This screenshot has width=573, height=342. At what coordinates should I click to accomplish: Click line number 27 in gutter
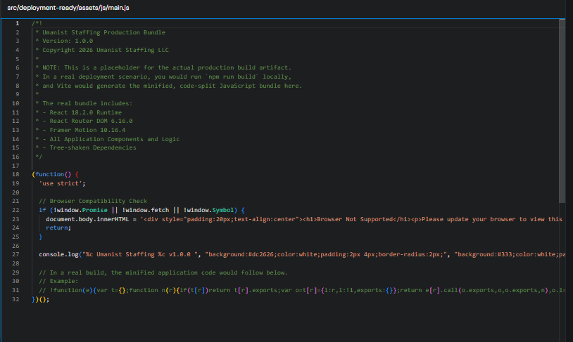tap(15, 254)
